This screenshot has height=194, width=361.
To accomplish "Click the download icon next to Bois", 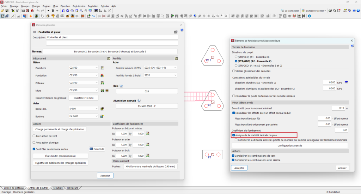I will [121, 86].
